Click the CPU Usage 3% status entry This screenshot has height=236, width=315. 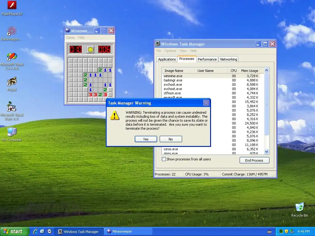[x=202, y=174]
